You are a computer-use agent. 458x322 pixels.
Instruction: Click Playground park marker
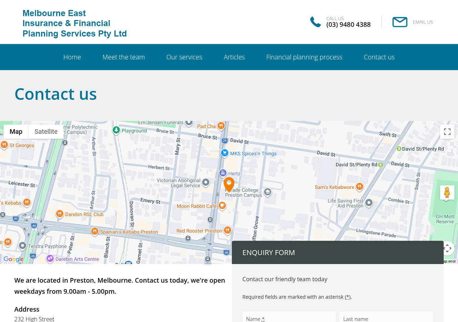116,130
